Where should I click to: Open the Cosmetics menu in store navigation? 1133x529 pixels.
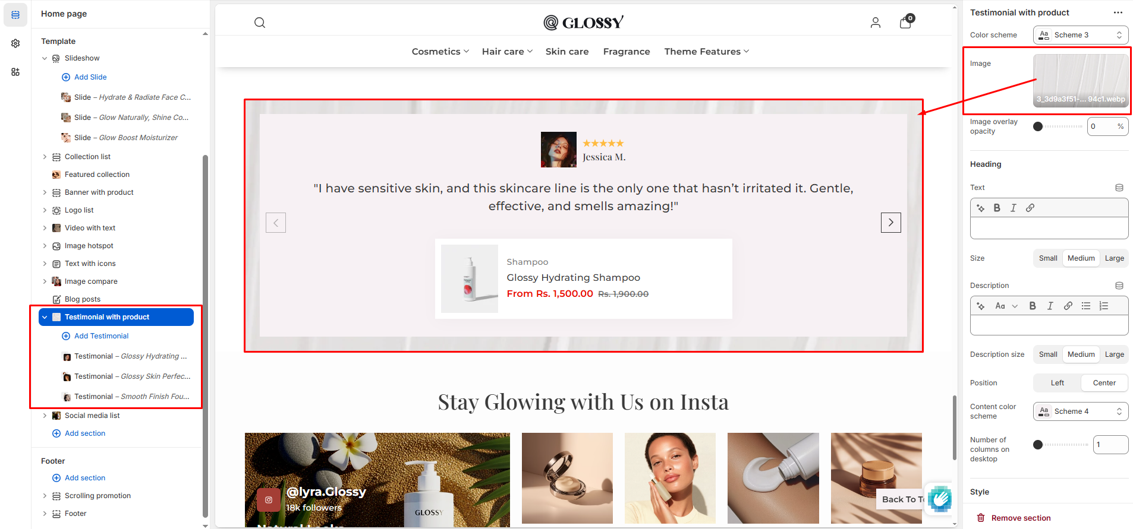tap(440, 52)
